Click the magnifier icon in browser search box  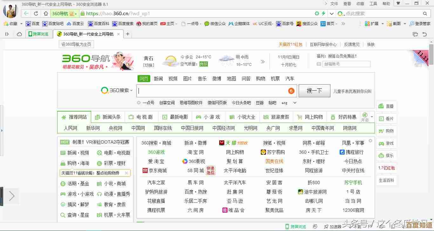[x=425, y=14]
